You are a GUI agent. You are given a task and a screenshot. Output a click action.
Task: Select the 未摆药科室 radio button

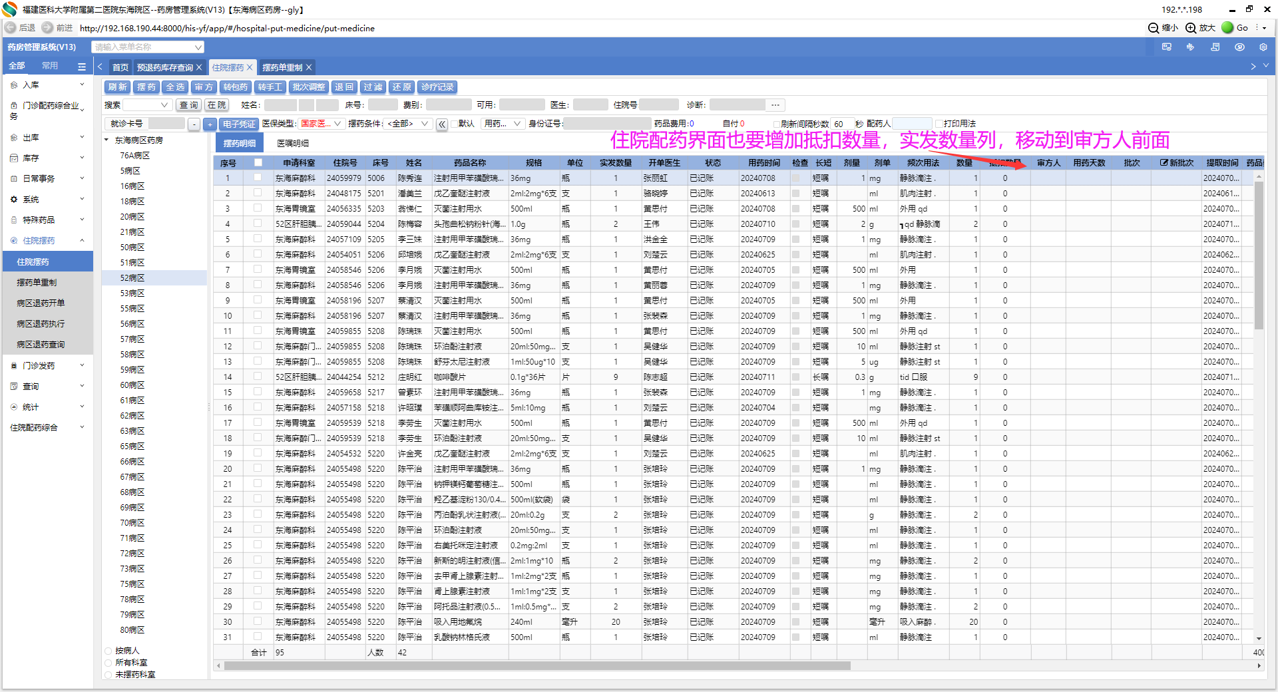click(x=108, y=675)
